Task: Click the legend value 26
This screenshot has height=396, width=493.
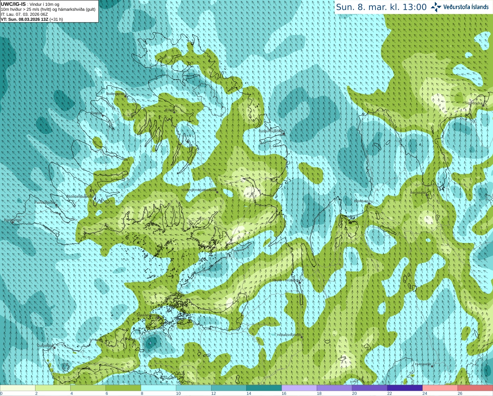Action: [x=460, y=394]
